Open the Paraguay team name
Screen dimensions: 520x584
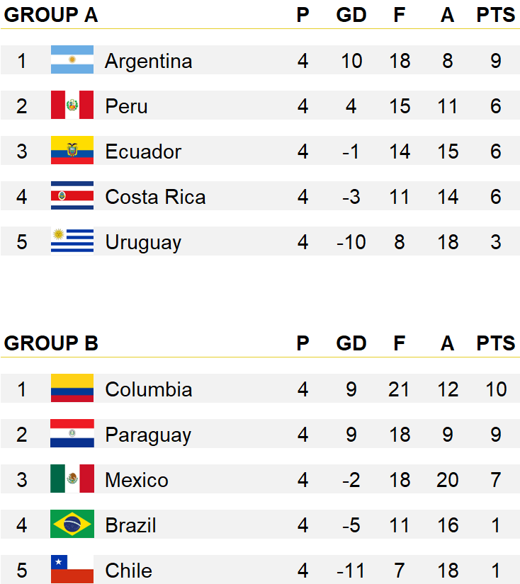coord(148,435)
